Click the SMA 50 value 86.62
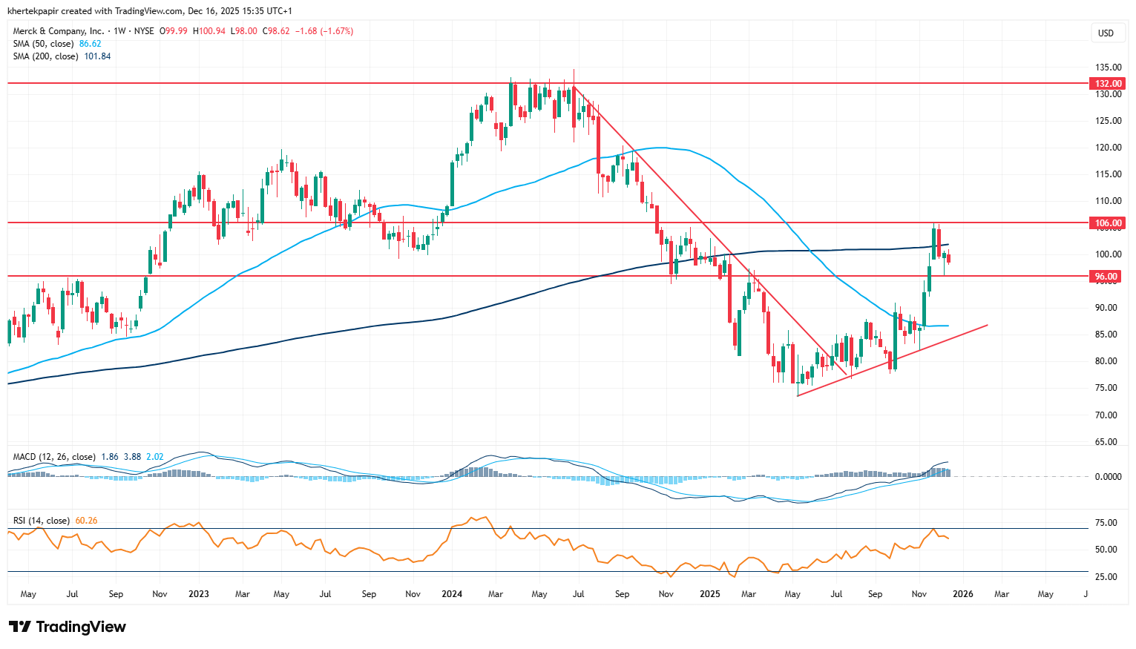 click(91, 44)
